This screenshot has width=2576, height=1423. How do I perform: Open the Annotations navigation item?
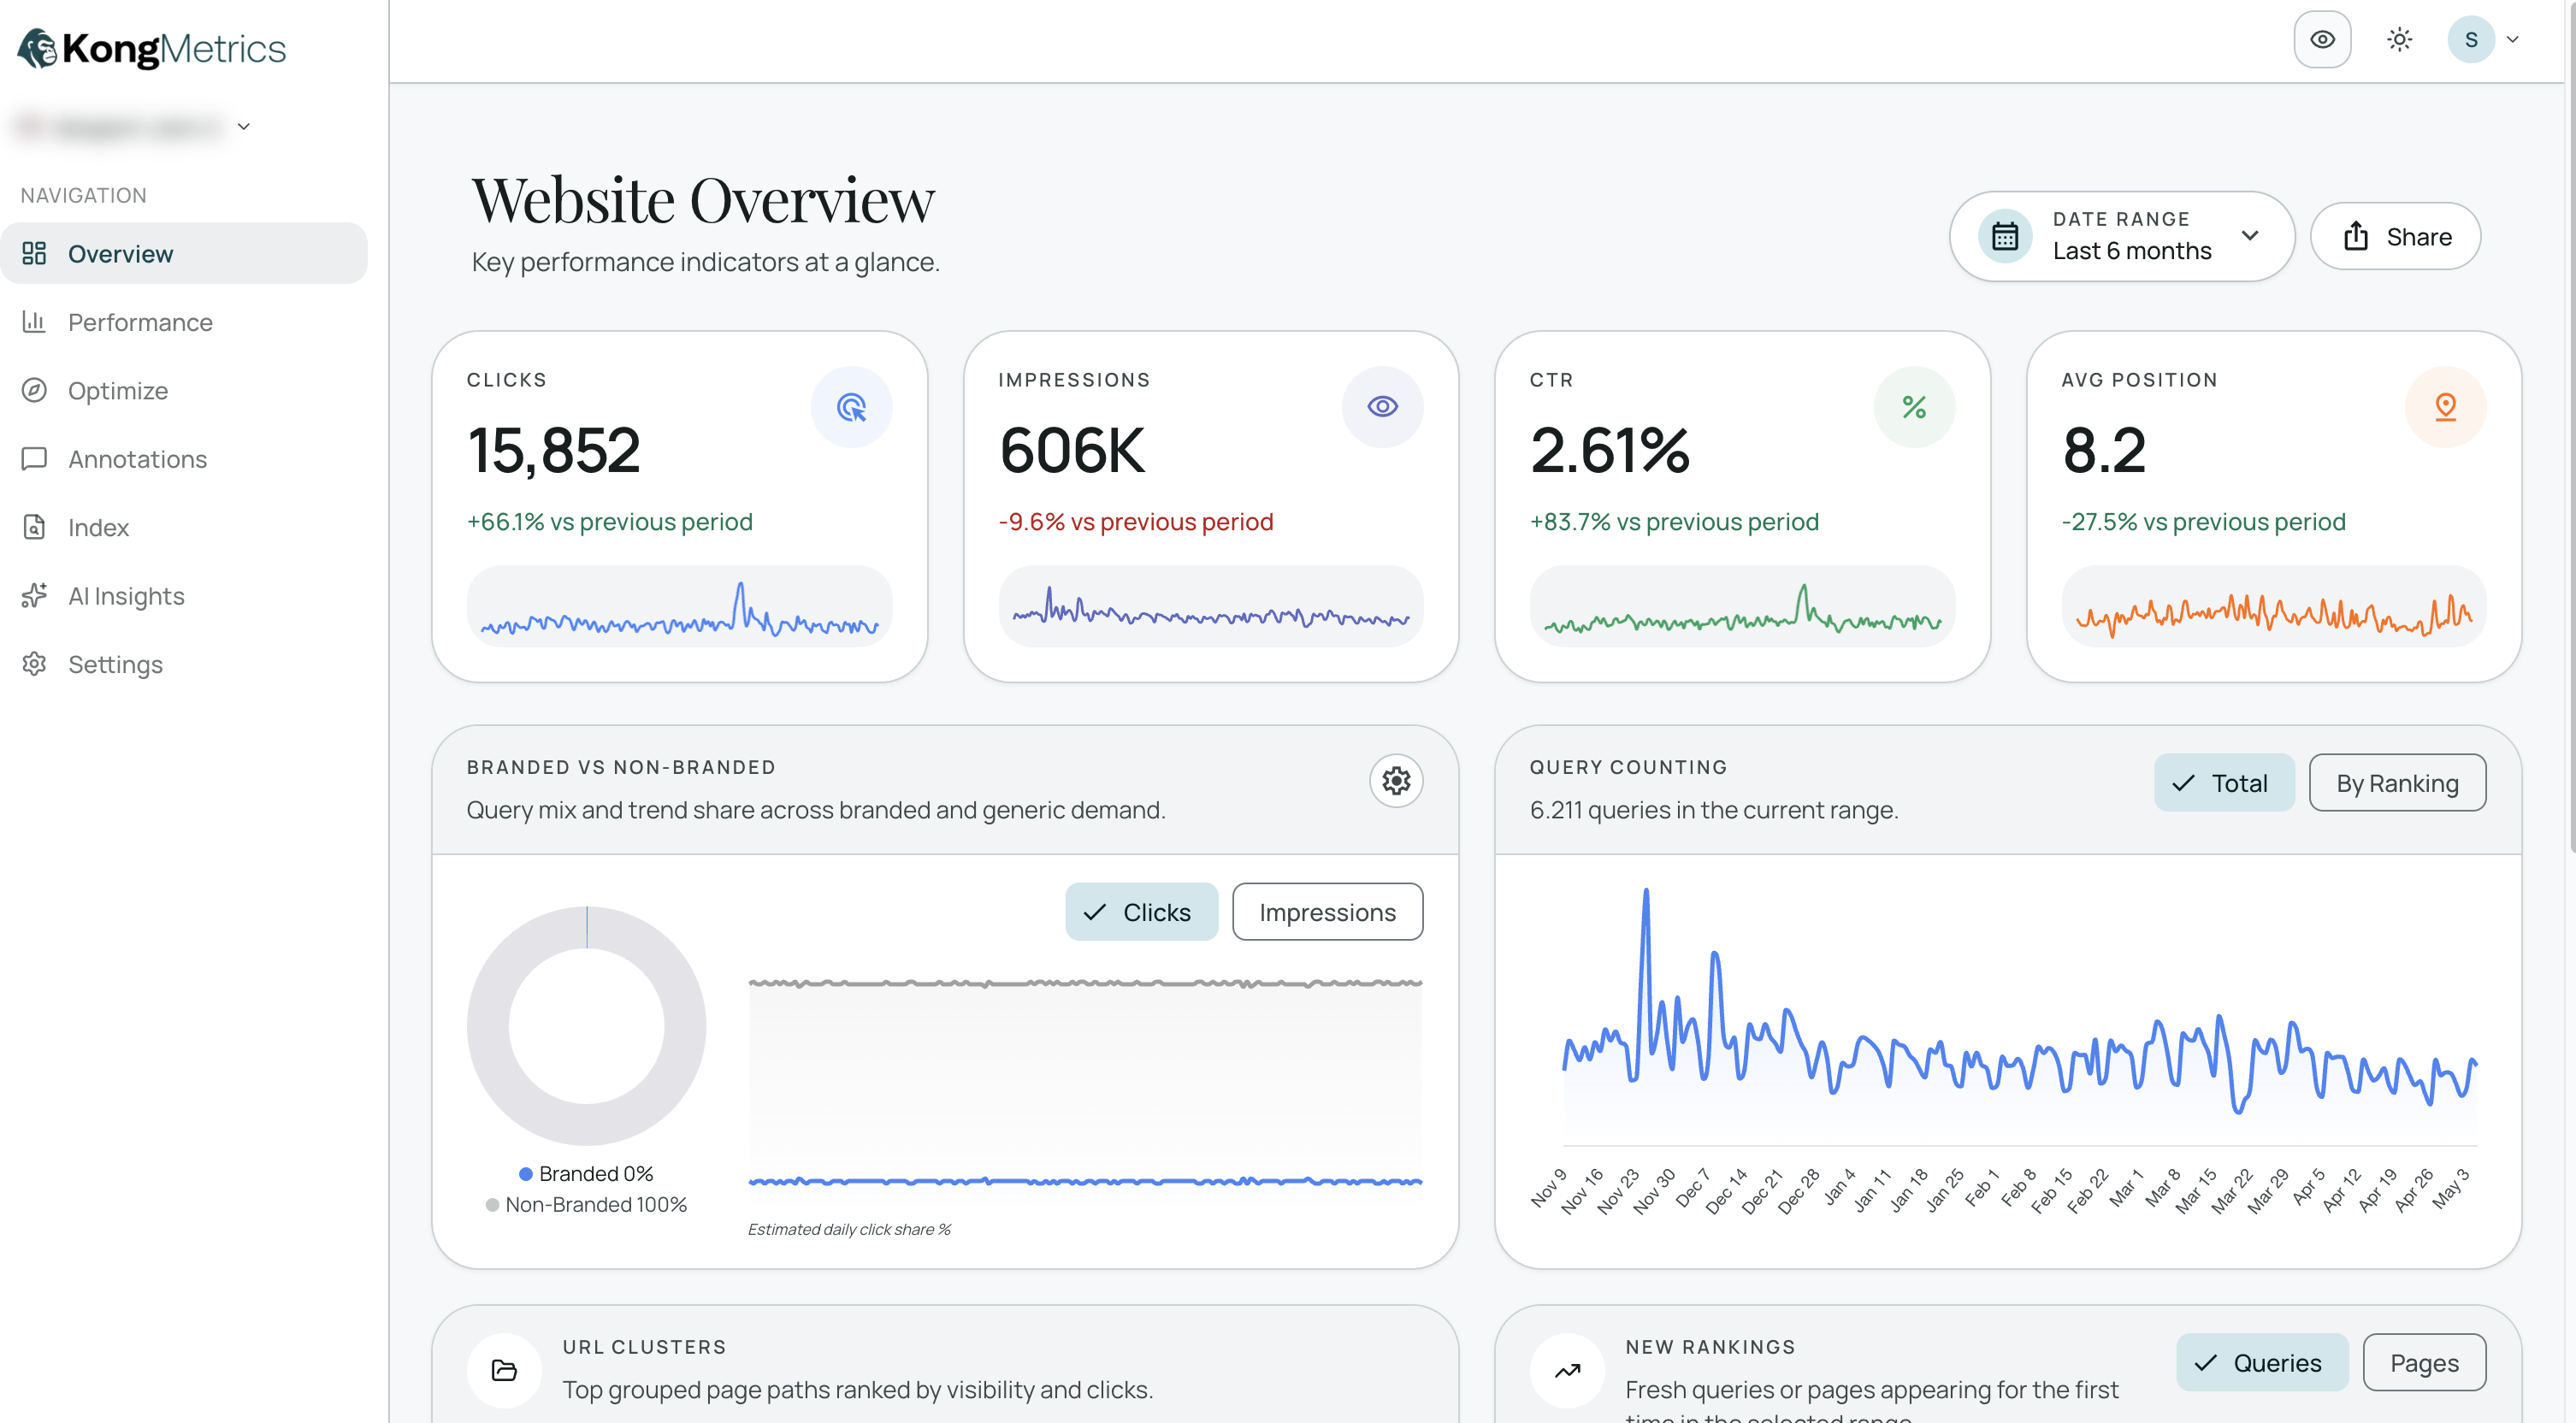click(184, 458)
